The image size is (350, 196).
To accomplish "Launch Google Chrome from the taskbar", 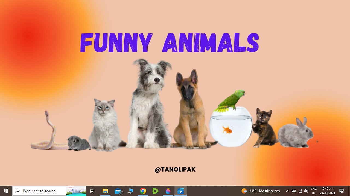I will 143,191.
